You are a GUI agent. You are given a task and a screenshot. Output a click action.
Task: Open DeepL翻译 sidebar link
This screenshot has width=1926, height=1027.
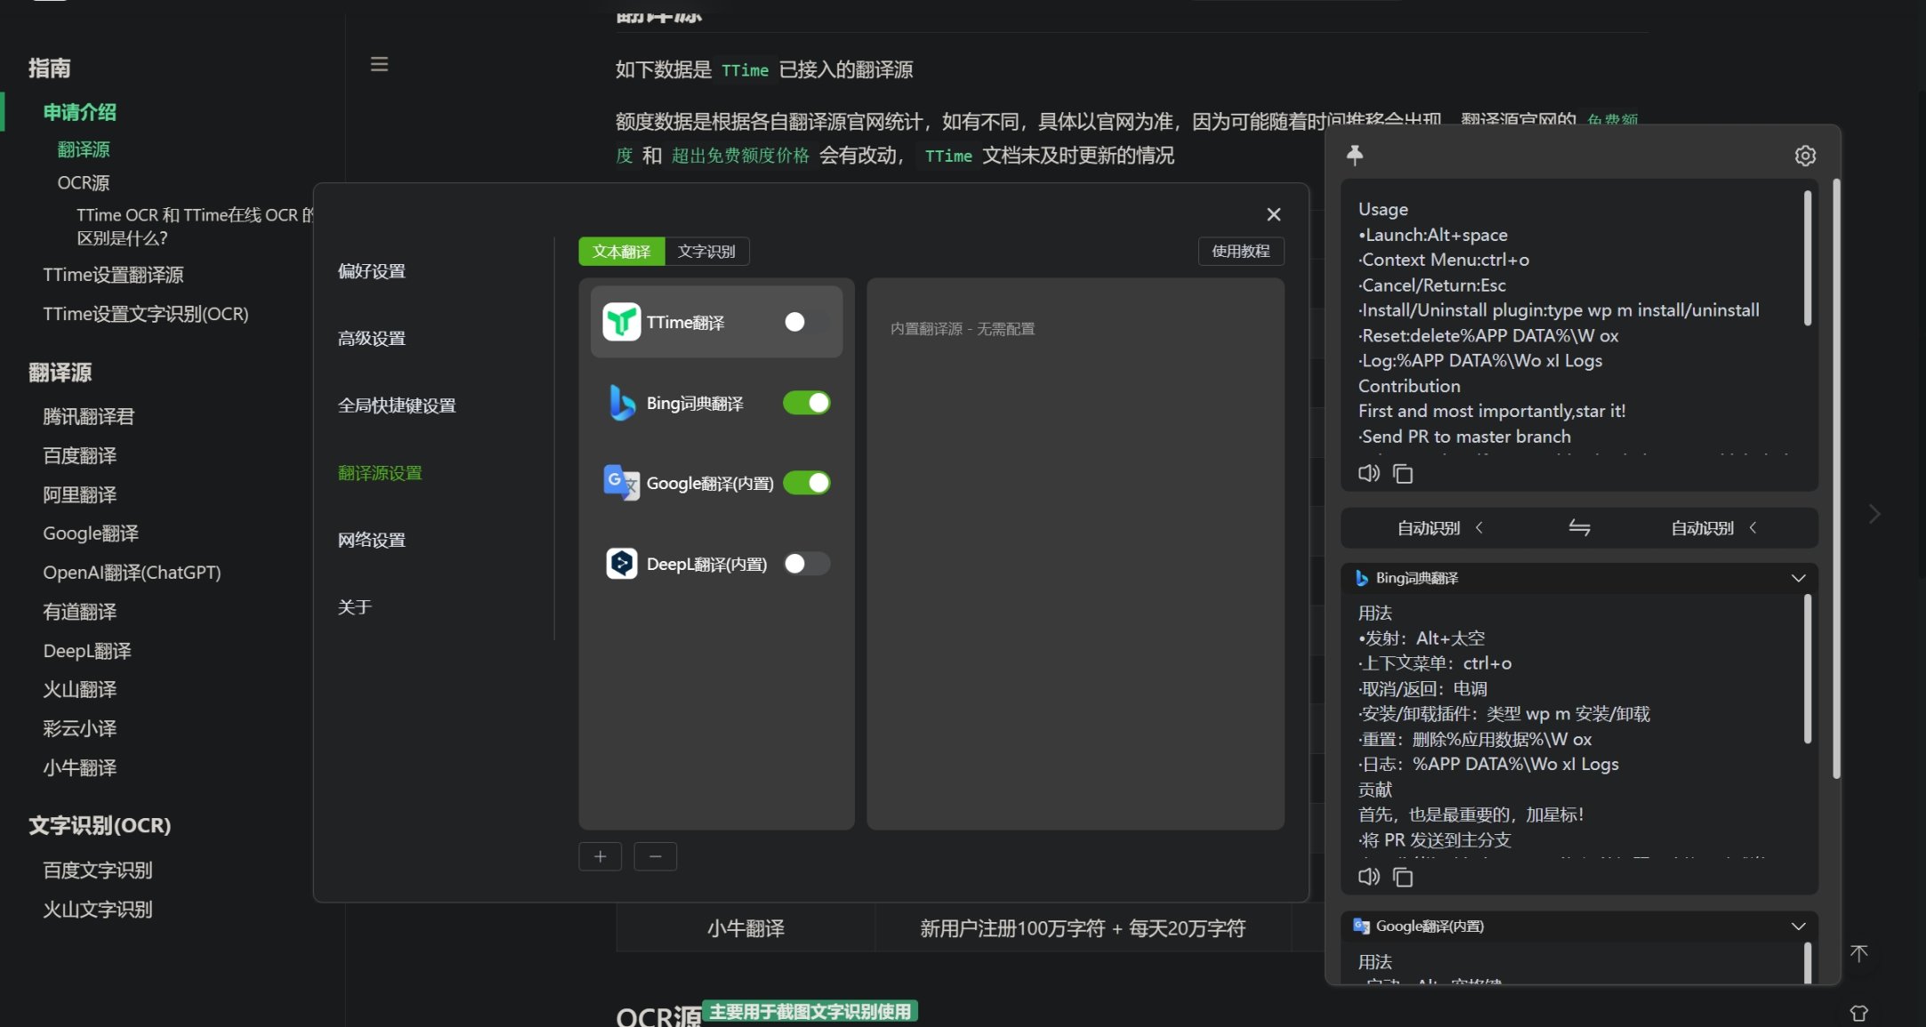click(87, 651)
